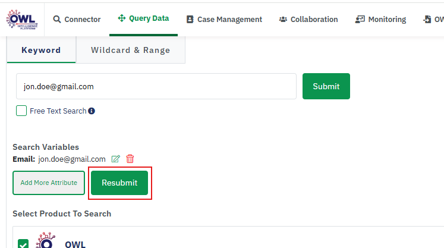Screen dimensions: 444x248
Task: Click the Query Data arrows icon
Action: click(122, 18)
